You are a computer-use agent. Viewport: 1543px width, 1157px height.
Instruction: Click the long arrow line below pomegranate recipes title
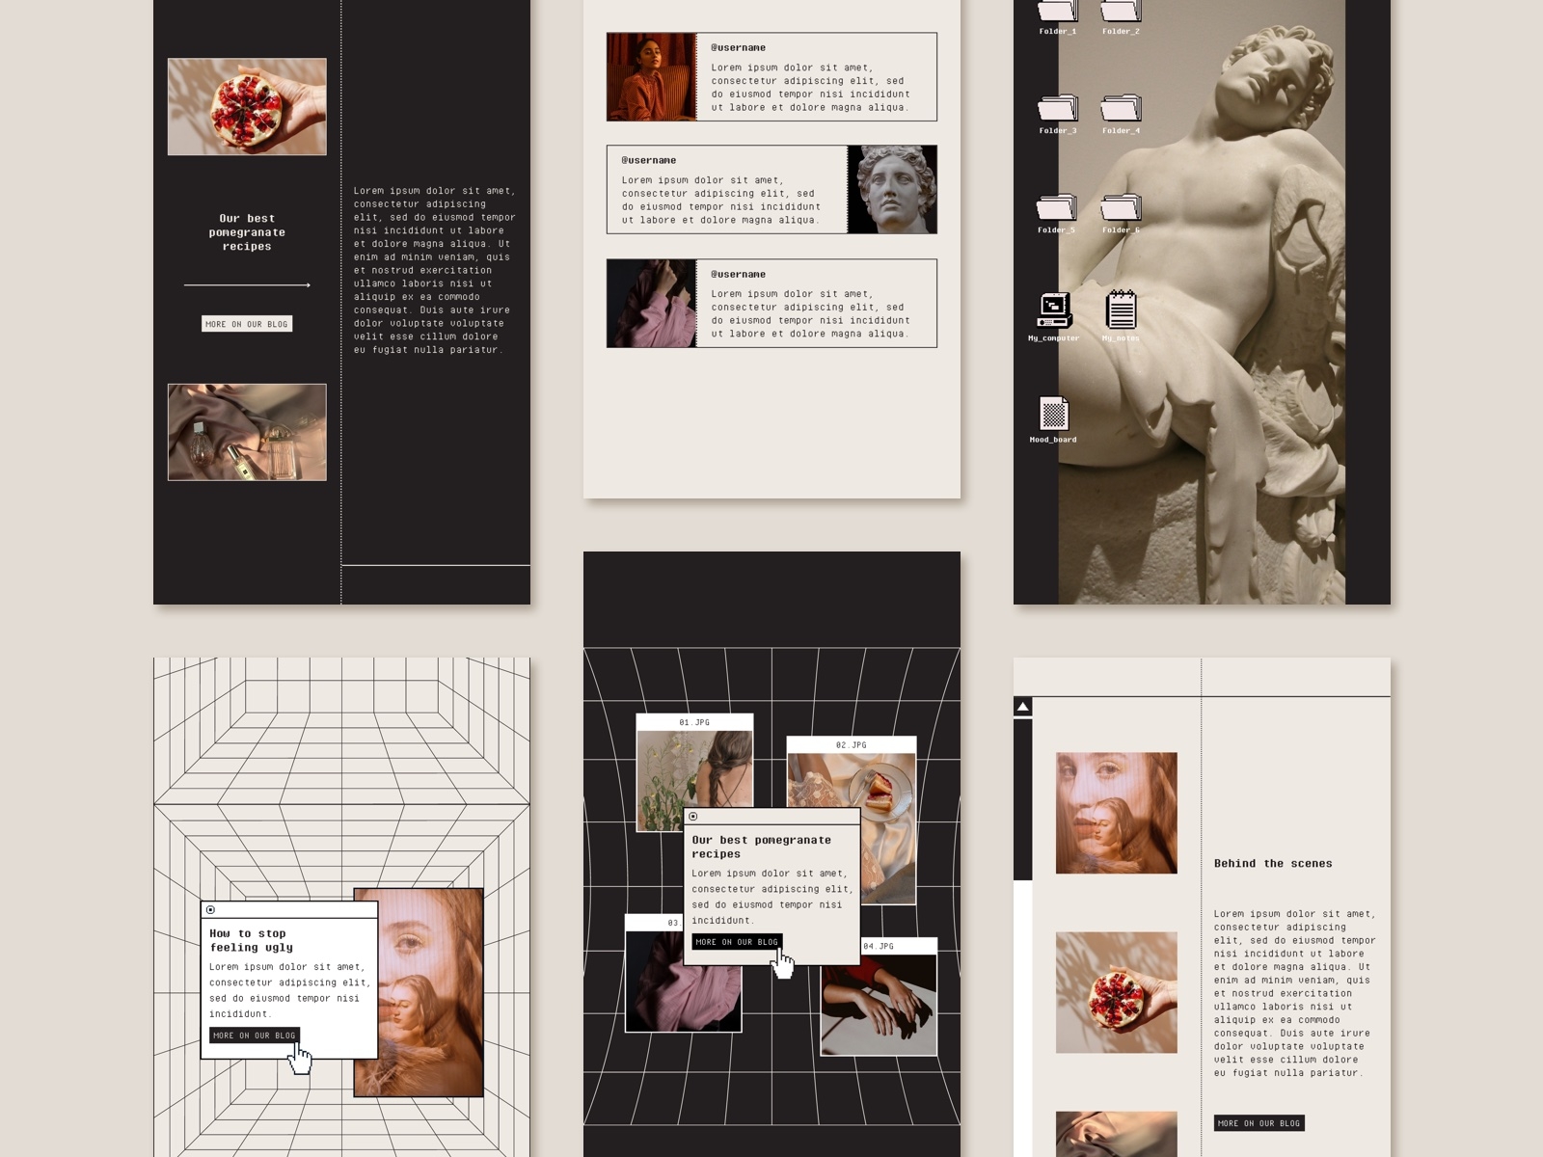tap(247, 285)
